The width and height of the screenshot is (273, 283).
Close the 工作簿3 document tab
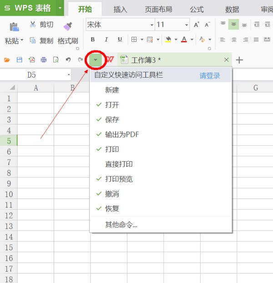pos(226,60)
